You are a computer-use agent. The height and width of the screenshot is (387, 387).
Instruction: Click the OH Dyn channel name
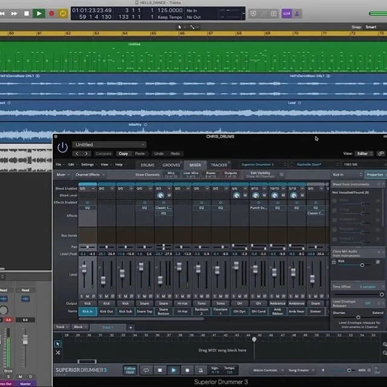click(239, 311)
